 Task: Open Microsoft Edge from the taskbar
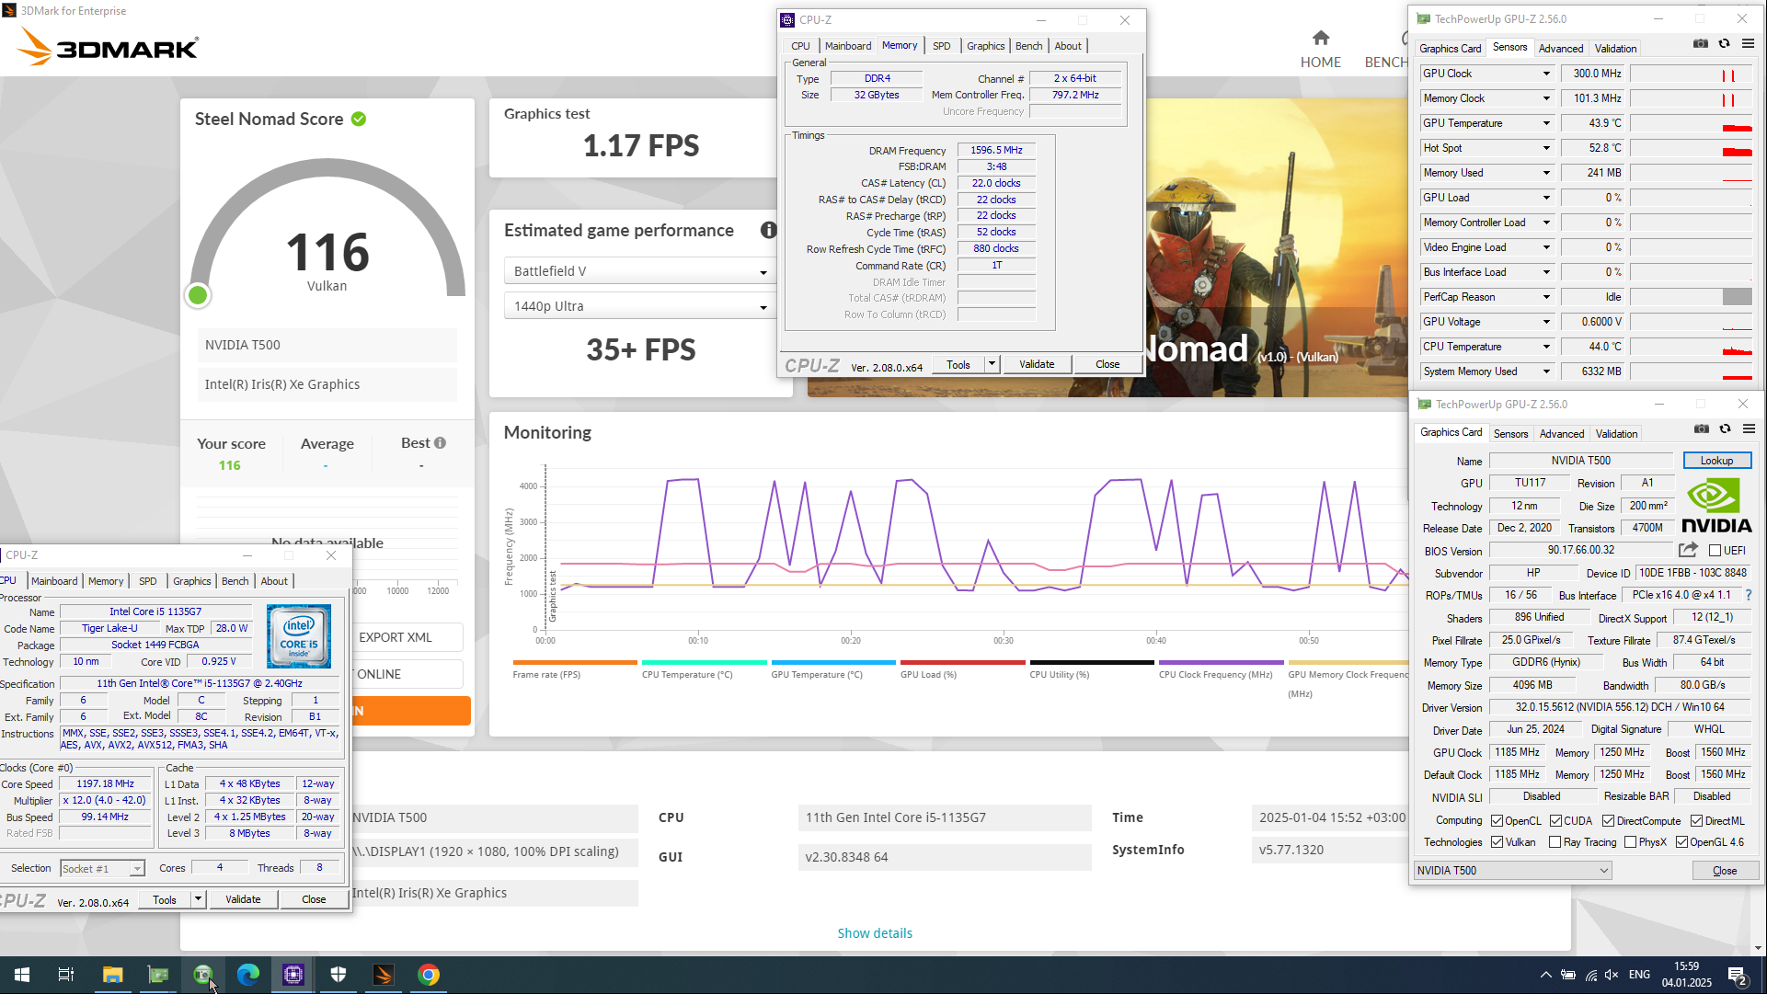pyautogui.click(x=248, y=975)
